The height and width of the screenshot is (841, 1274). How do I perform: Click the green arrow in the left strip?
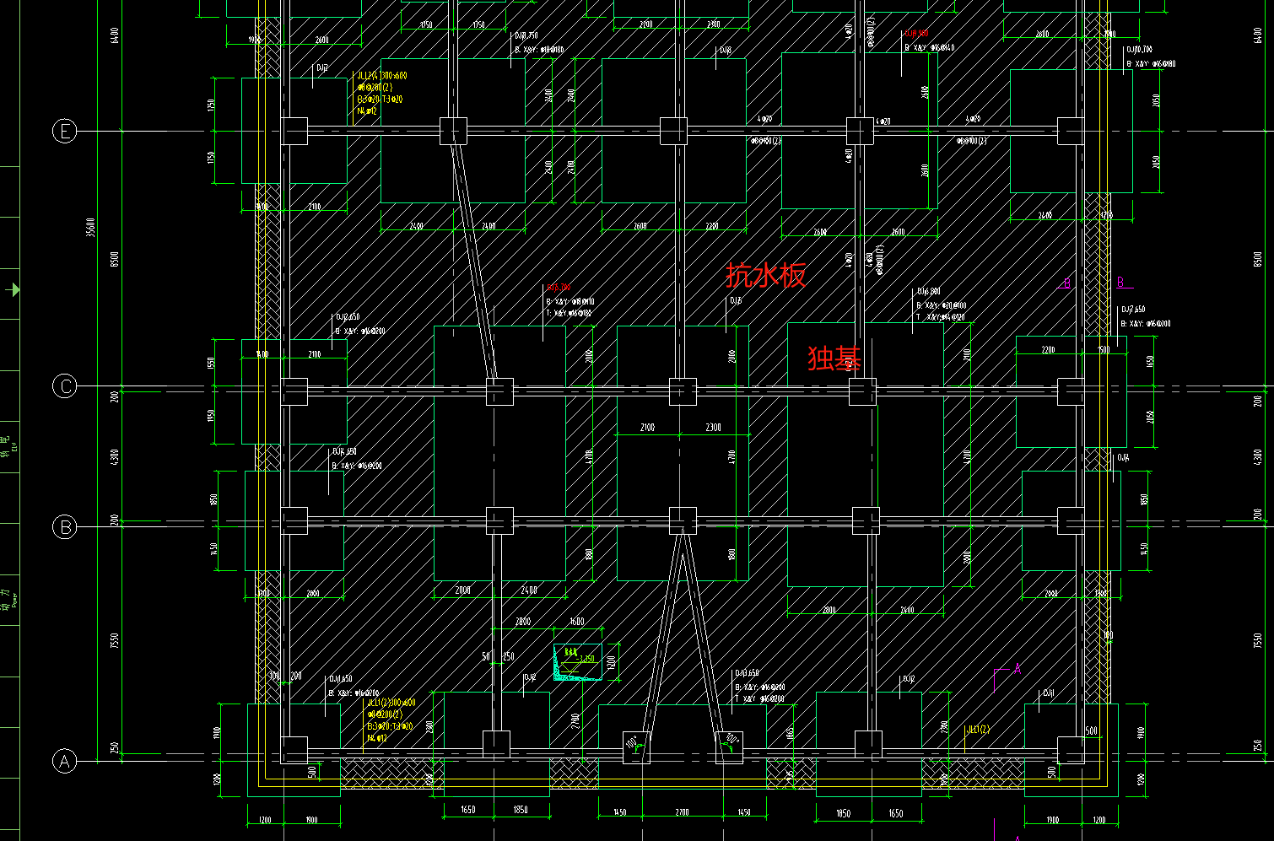[14, 289]
